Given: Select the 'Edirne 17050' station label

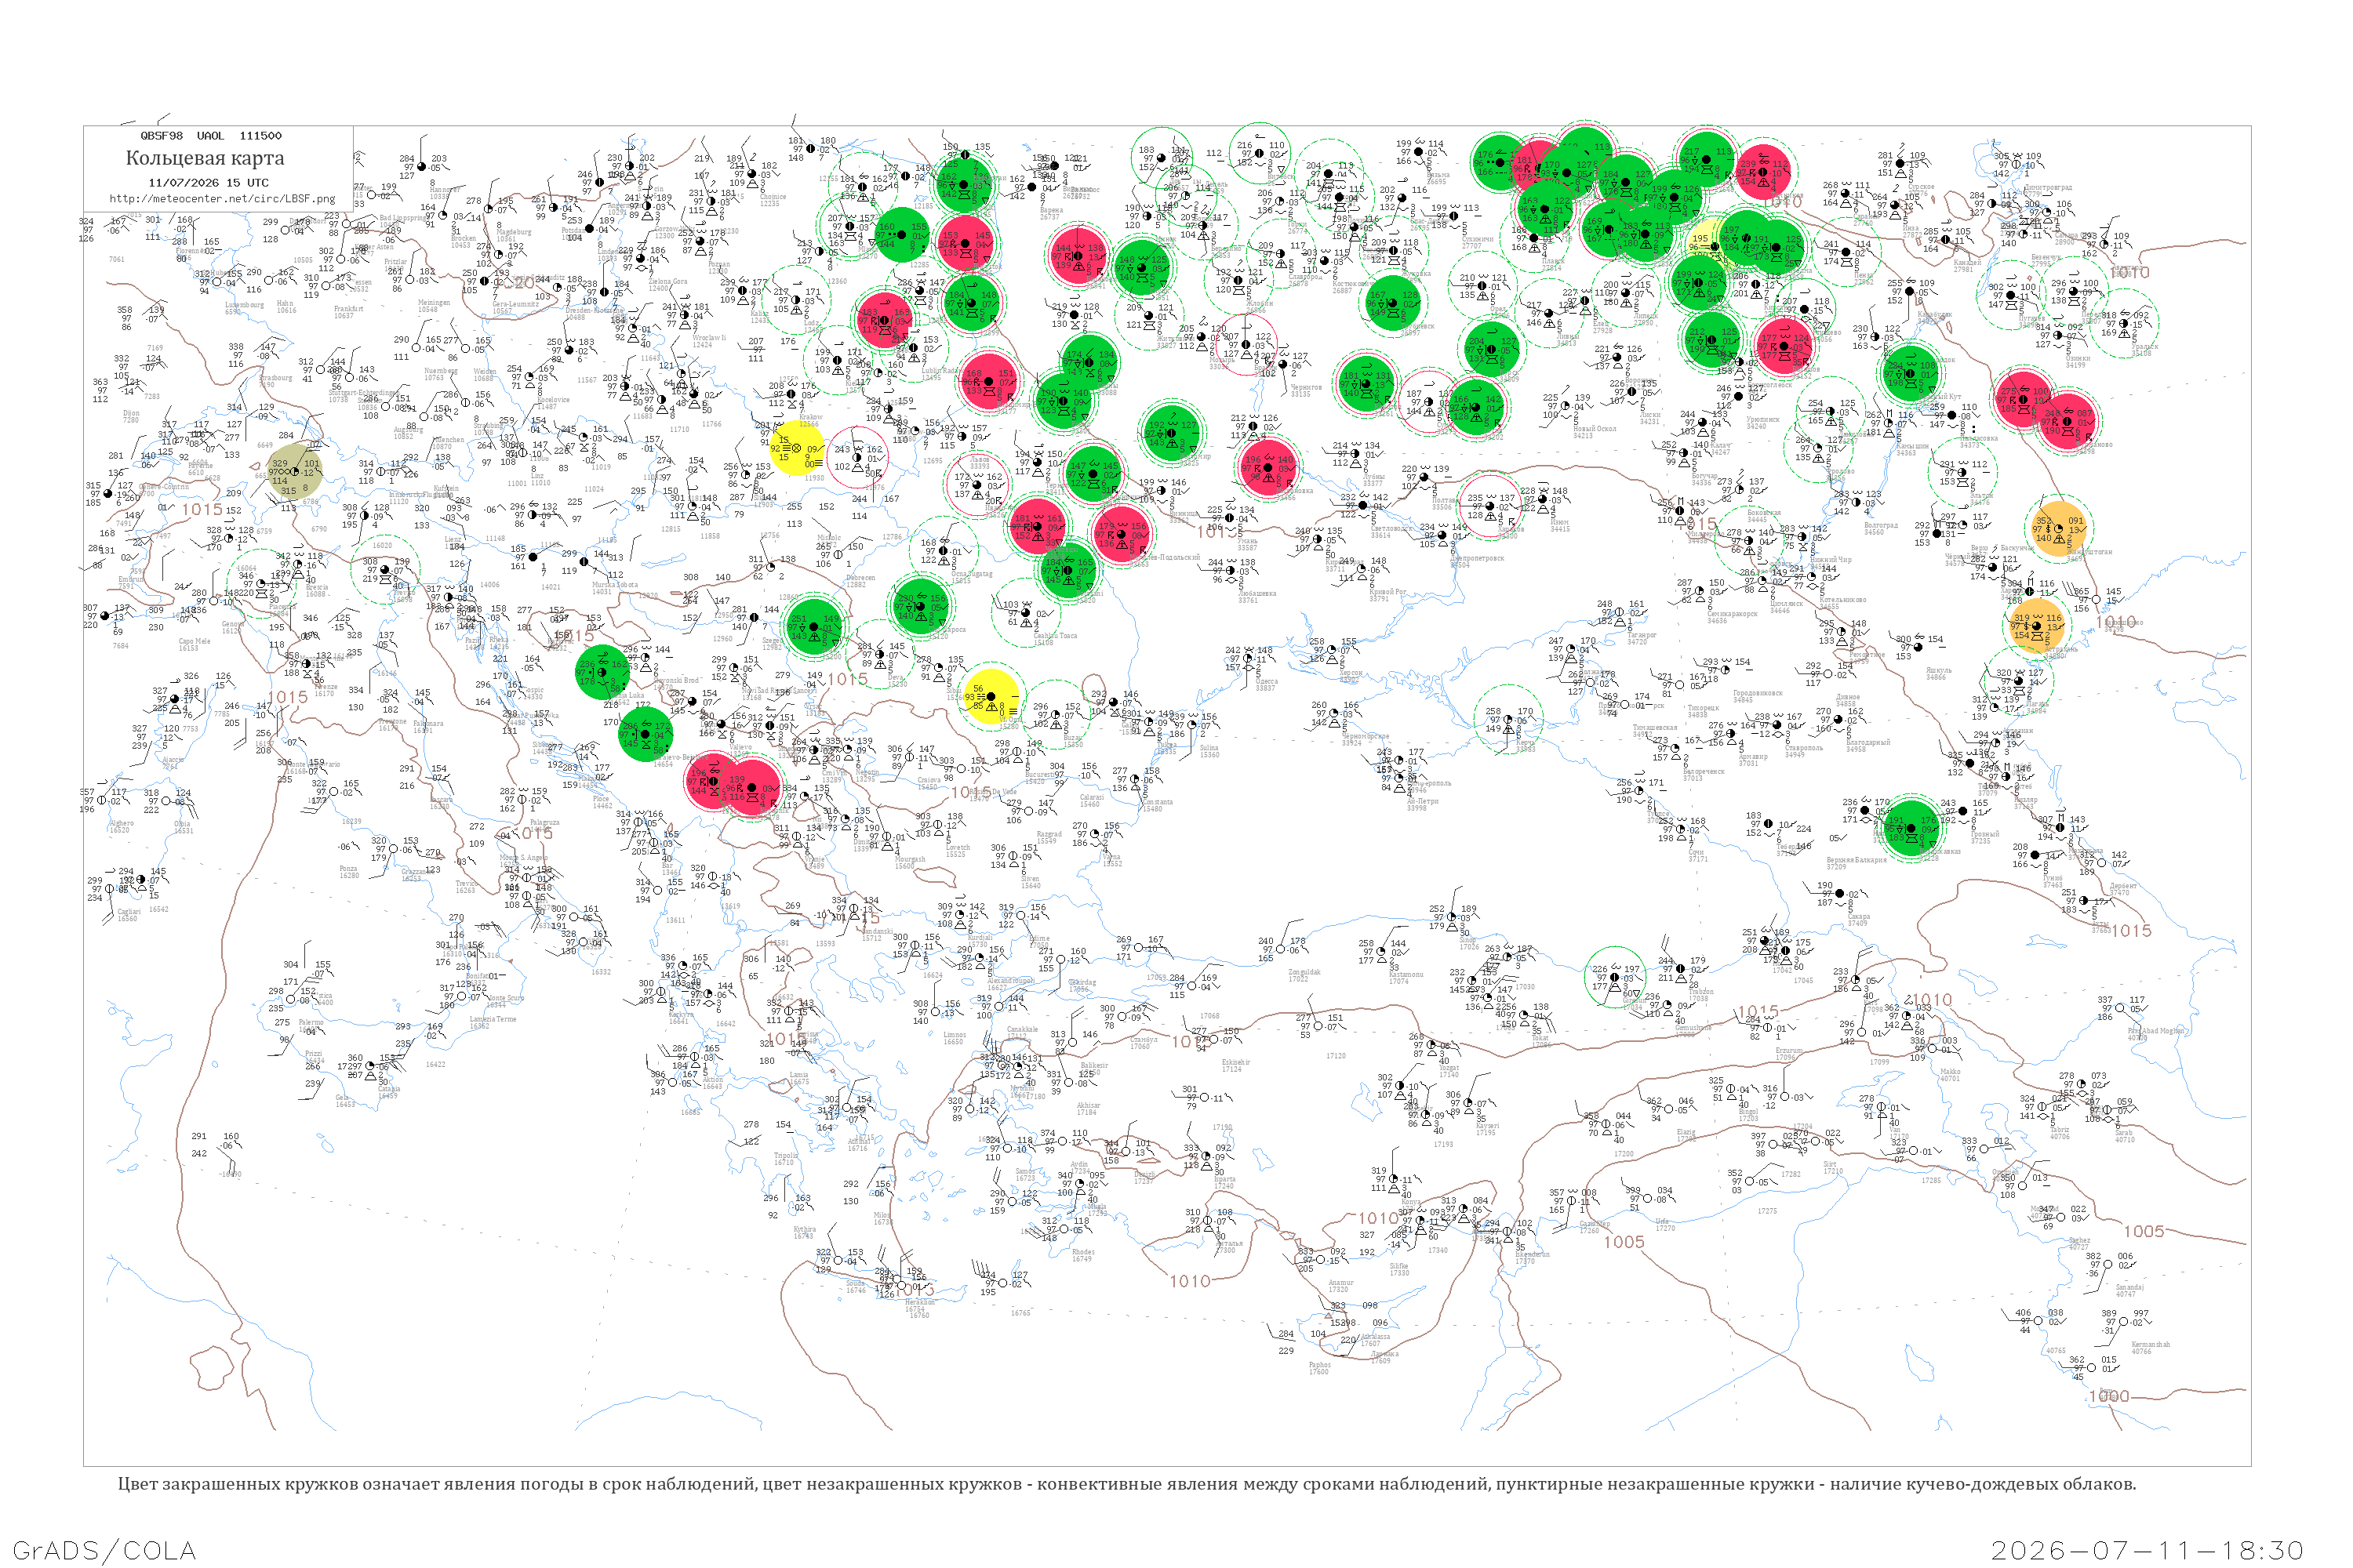Looking at the screenshot, I should (1039, 942).
